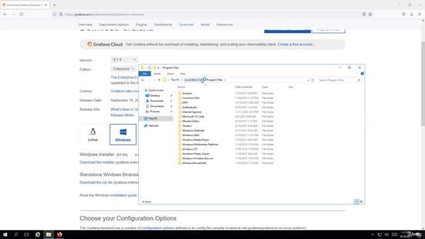Click Create a free account link
The image size is (425, 239).
pyautogui.click(x=295, y=44)
